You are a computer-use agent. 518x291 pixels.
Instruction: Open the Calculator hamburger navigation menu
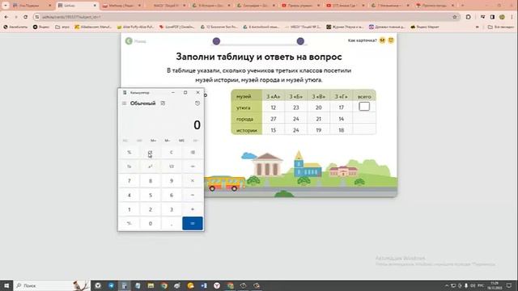(124, 103)
